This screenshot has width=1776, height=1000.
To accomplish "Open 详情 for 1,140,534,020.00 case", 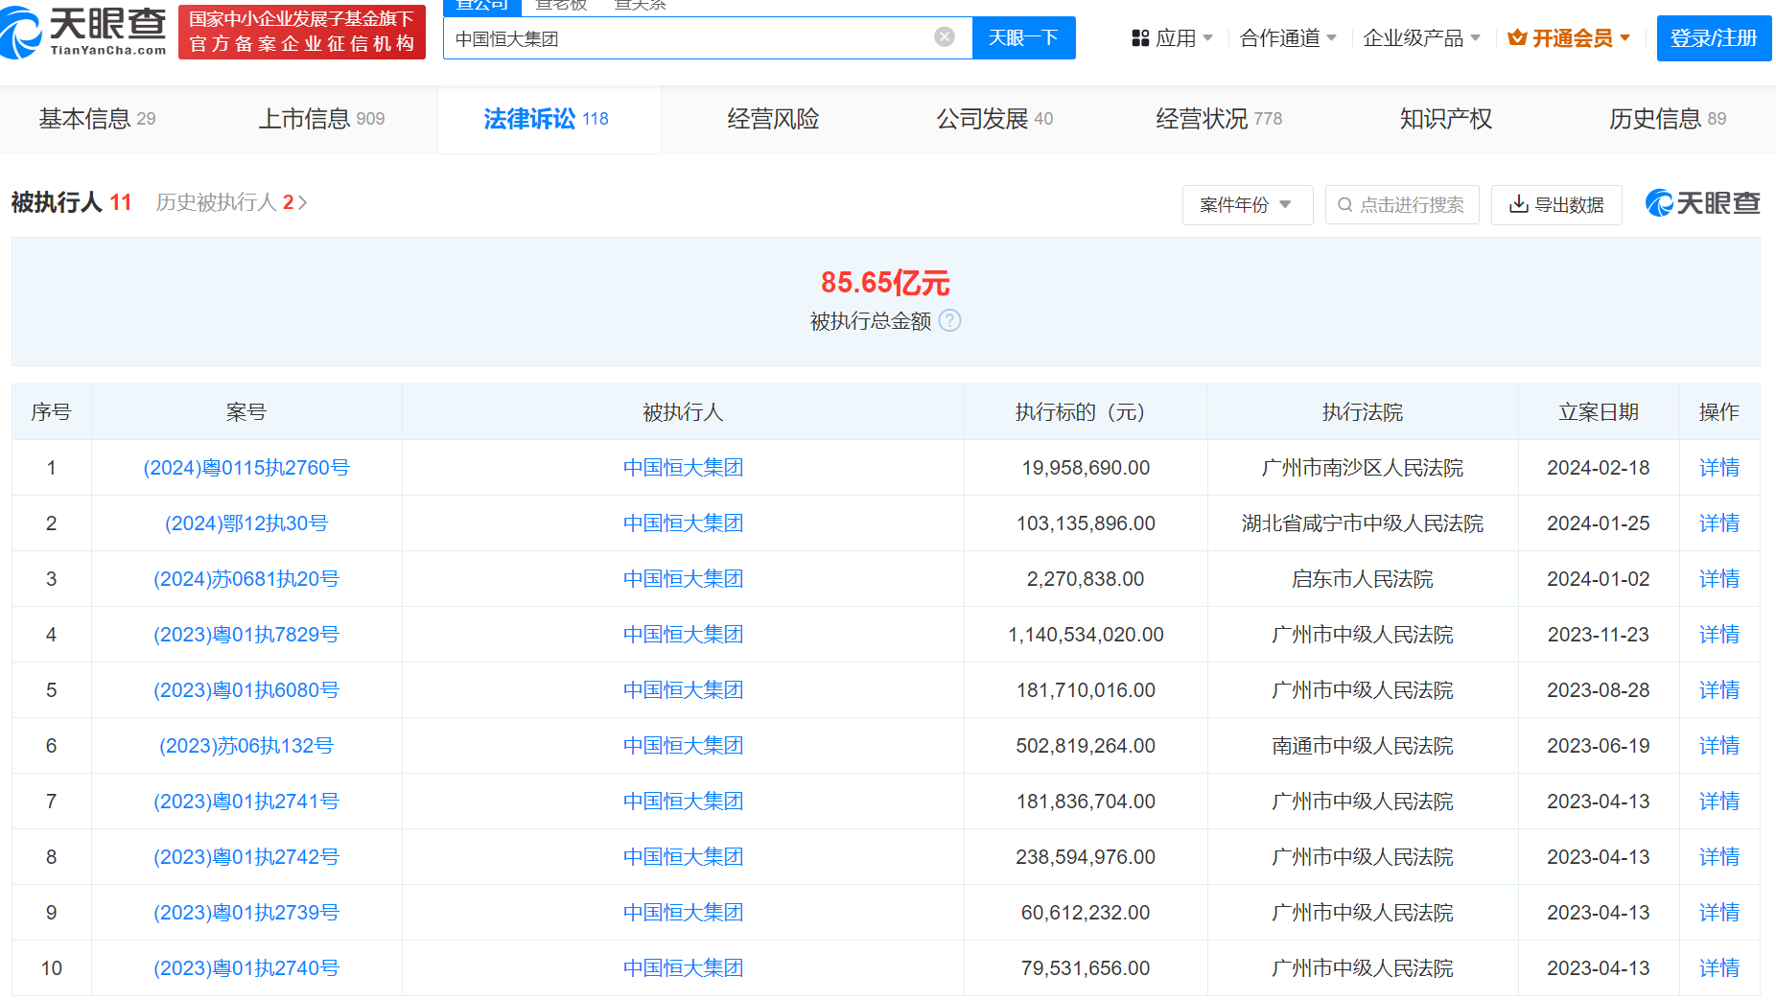I will [1719, 635].
